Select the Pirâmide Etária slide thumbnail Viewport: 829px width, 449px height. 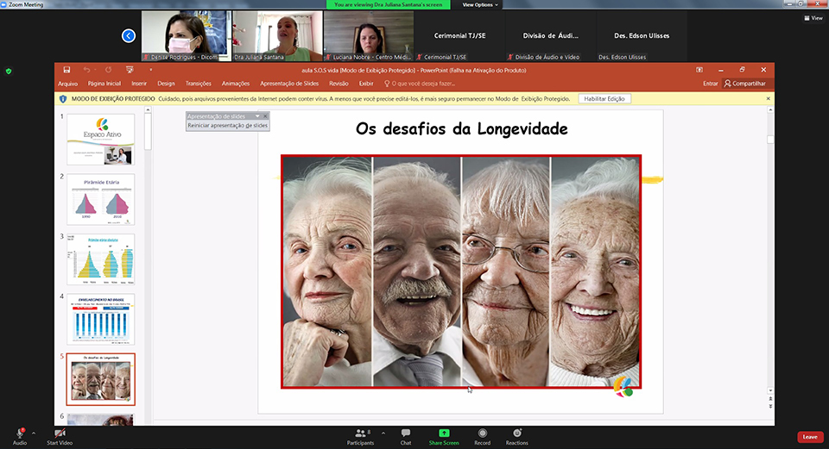click(x=101, y=199)
